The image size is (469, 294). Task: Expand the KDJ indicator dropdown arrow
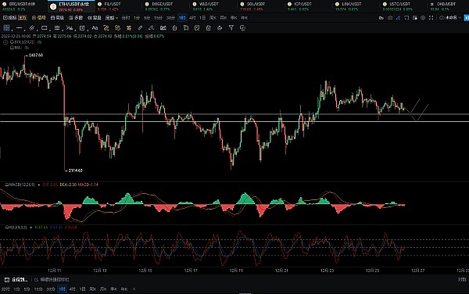point(30,228)
